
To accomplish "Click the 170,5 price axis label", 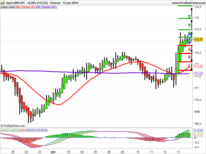I will click(x=198, y=100).
